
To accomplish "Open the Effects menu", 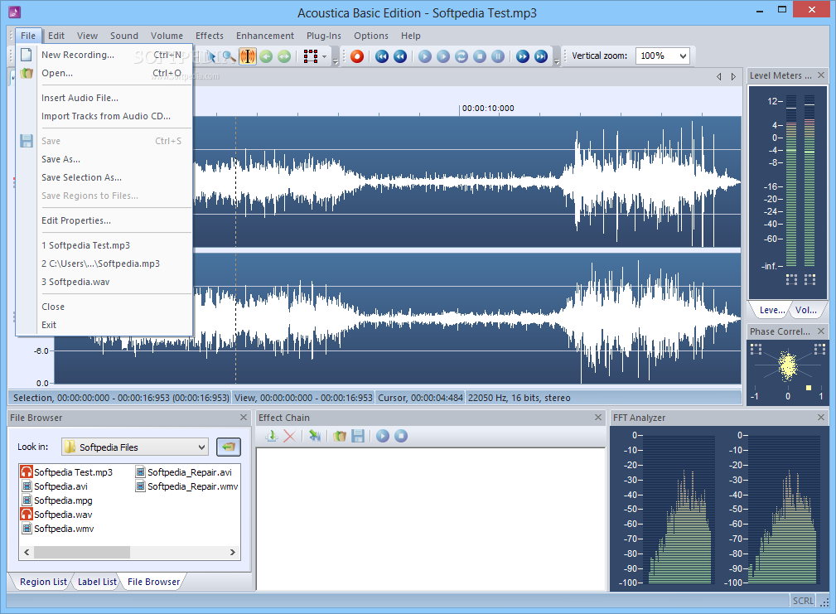I will coord(210,36).
